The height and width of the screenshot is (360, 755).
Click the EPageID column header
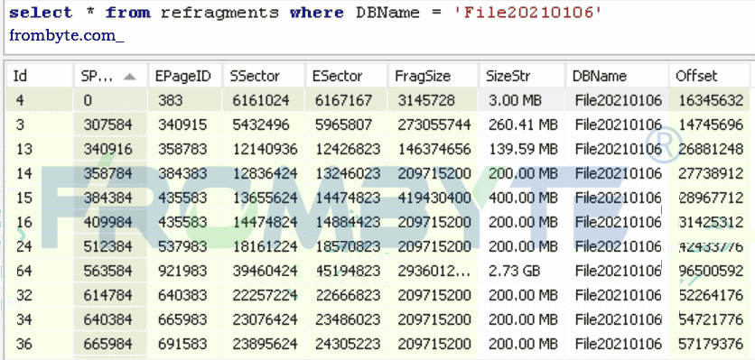[x=185, y=76]
